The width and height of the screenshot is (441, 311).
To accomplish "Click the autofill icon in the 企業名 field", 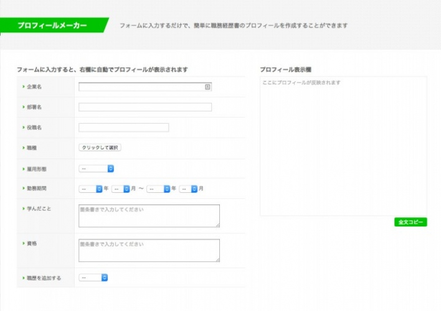I will coord(207,87).
